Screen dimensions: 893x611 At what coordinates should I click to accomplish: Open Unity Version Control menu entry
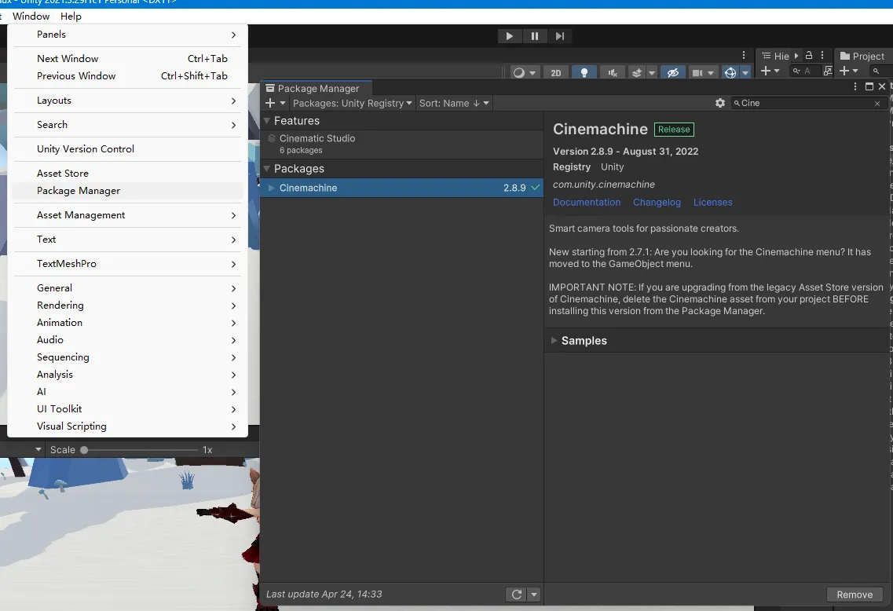(127, 148)
